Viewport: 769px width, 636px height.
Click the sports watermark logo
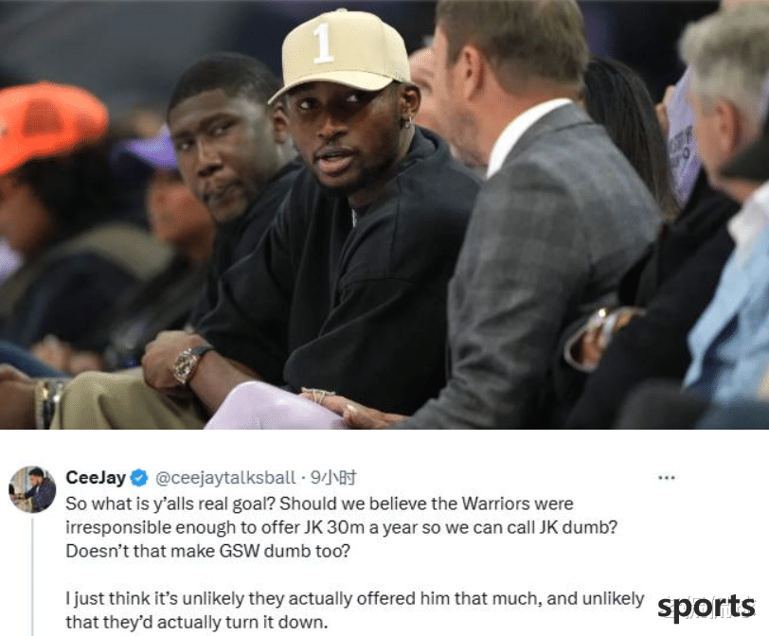[706, 607]
